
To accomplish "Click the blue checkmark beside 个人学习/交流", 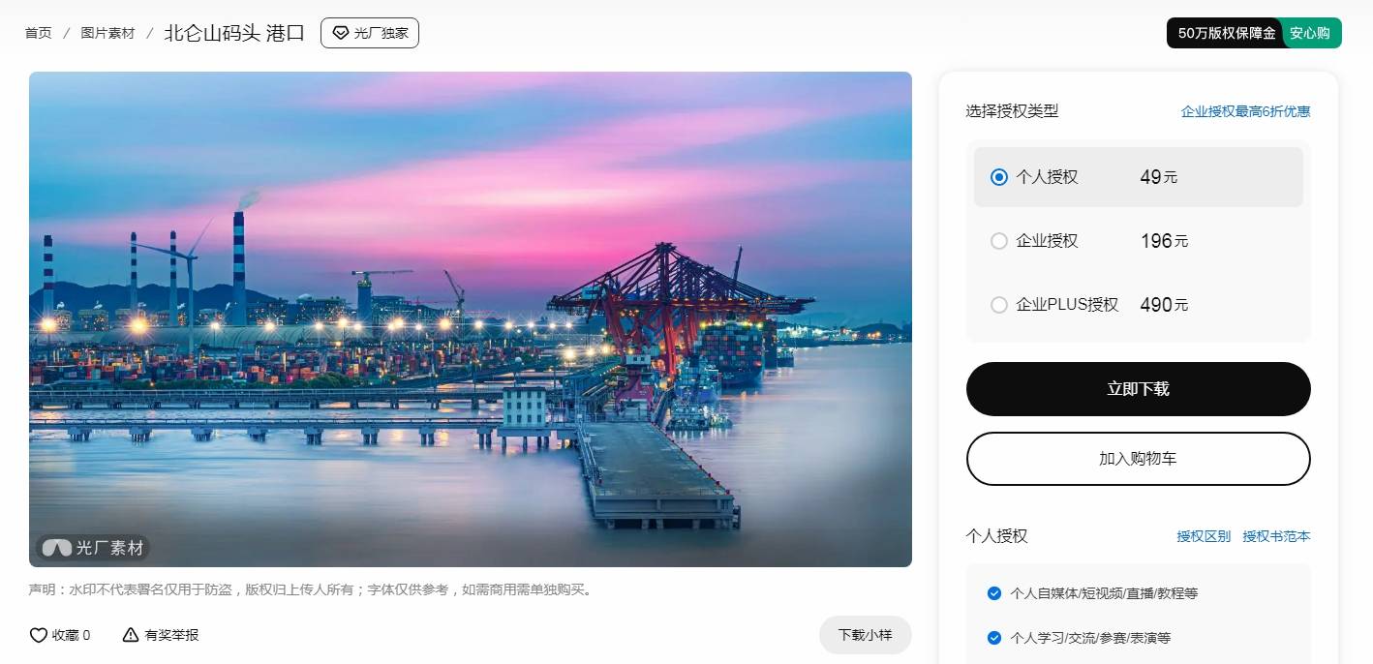I will [x=993, y=638].
